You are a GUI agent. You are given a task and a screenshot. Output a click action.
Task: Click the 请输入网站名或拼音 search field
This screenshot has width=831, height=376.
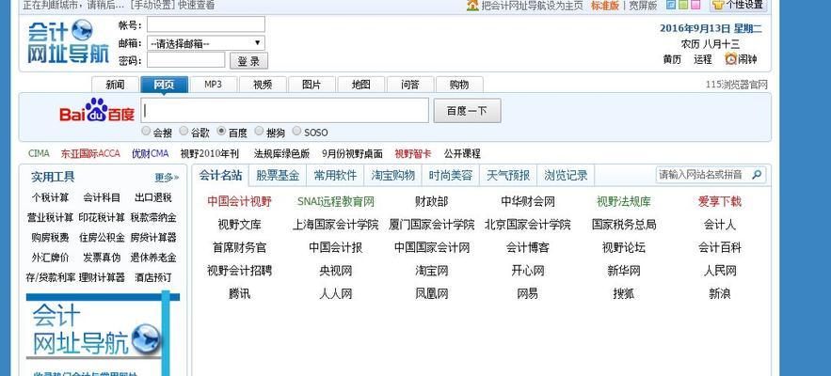(711, 174)
